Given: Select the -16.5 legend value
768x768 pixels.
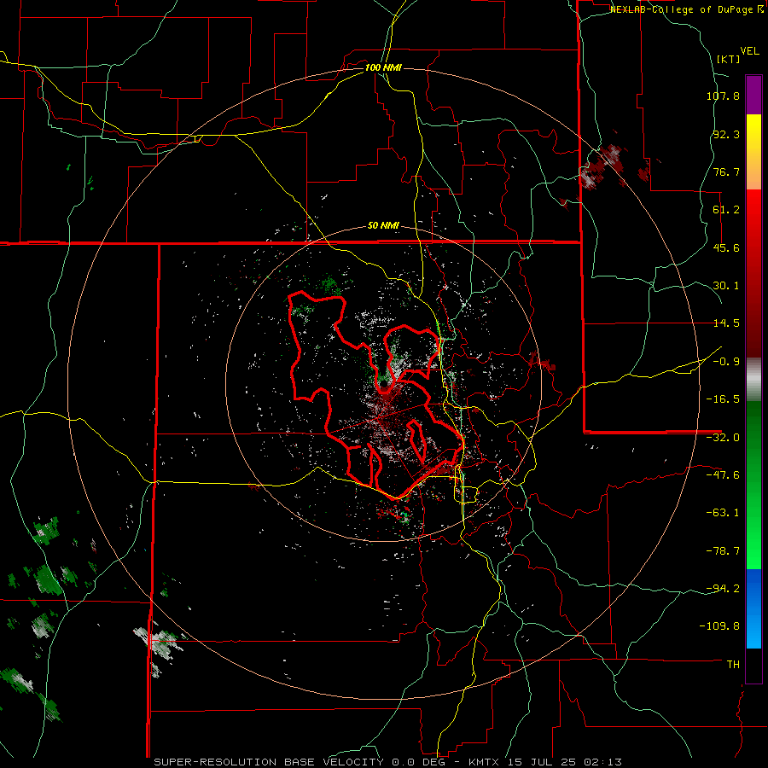Looking at the screenshot, I should [x=723, y=399].
